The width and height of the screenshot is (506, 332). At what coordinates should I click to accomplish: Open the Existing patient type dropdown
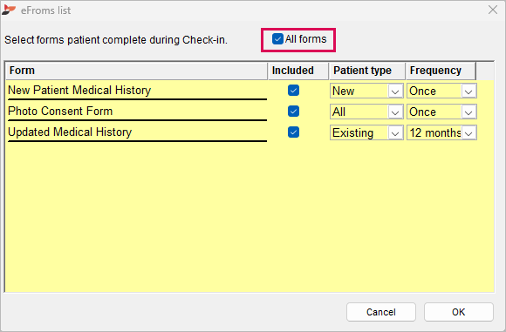(366, 132)
